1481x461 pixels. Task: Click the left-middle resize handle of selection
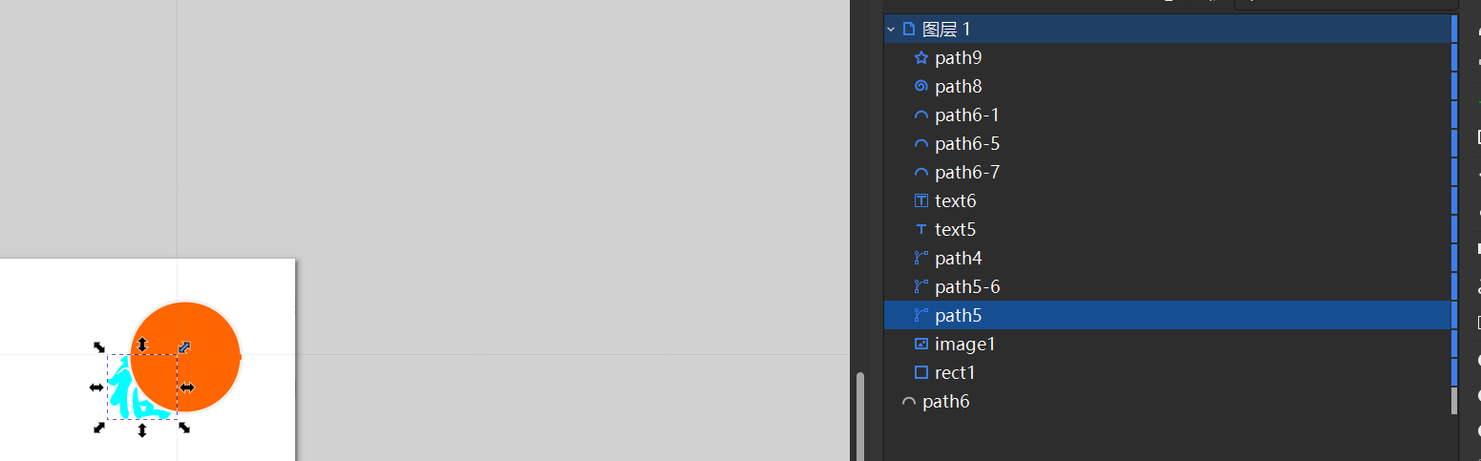96,388
